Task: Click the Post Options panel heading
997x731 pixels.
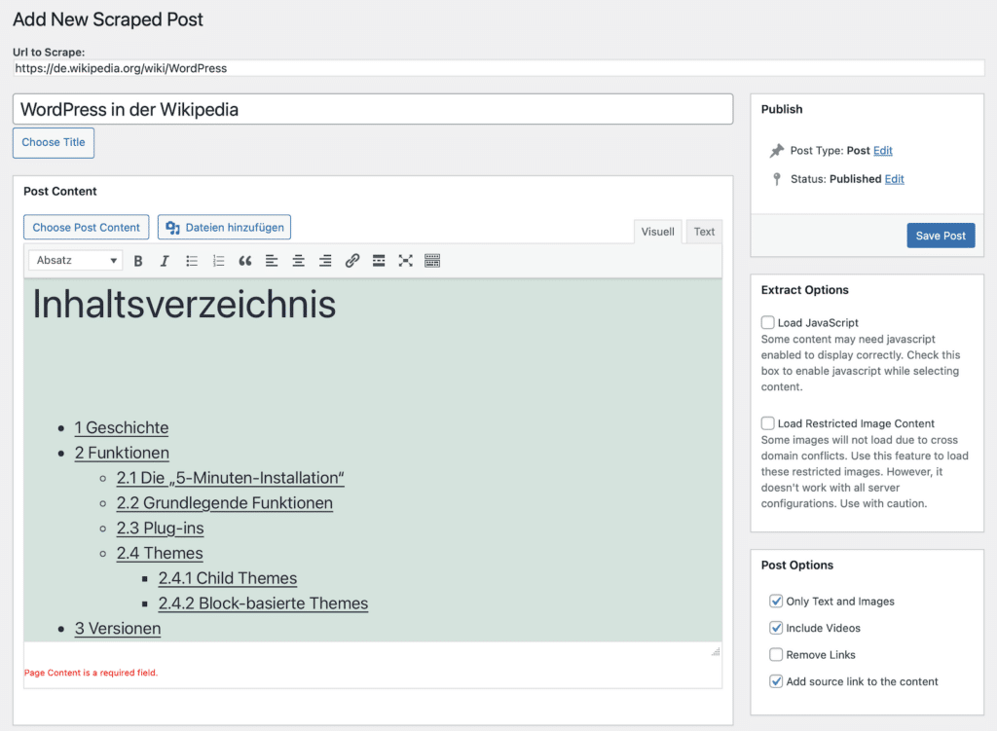Action: (797, 566)
